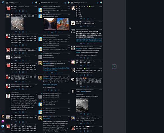
Task: Click the notifications bell icon
Action: pyautogui.click(x=39, y=3)
